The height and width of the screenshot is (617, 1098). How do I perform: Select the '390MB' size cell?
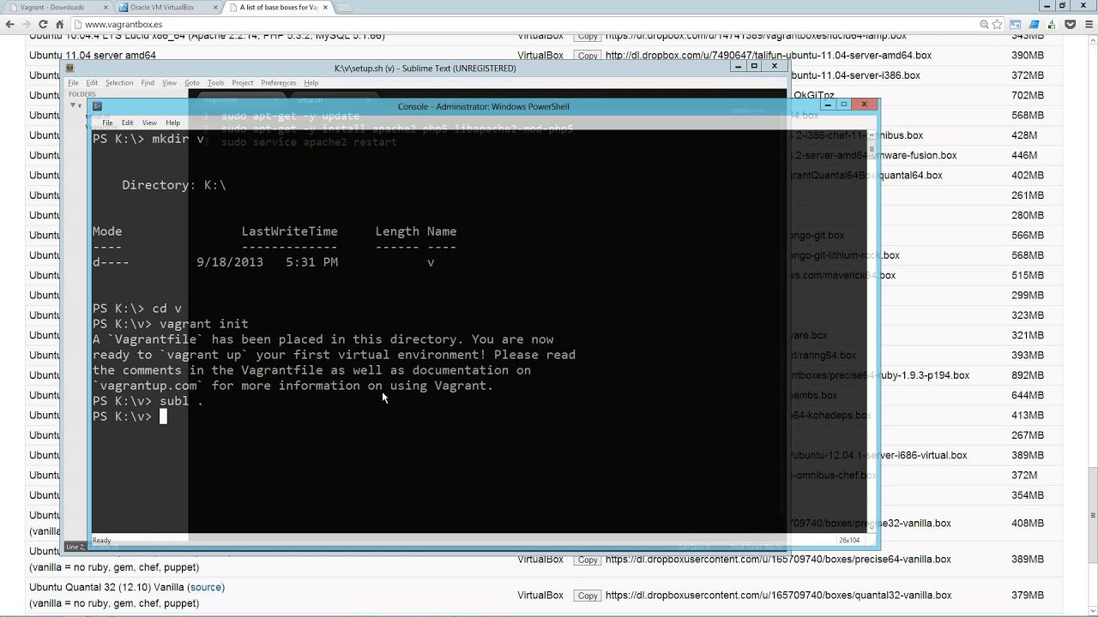(x=1027, y=56)
